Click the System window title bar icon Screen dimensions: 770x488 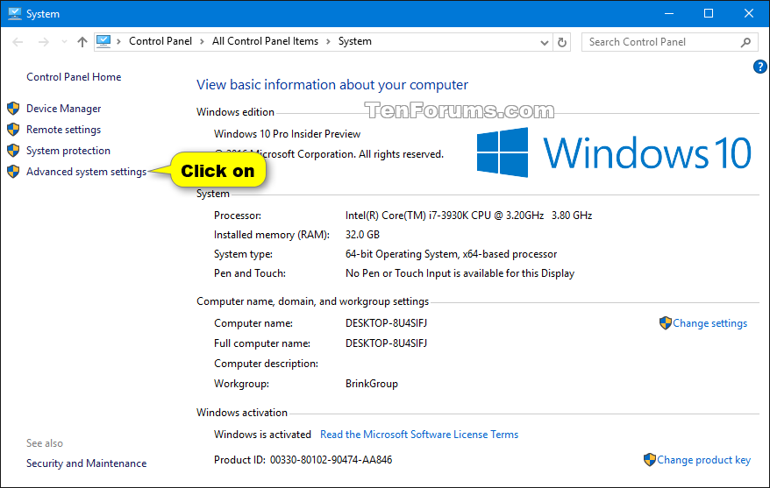click(15, 14)
